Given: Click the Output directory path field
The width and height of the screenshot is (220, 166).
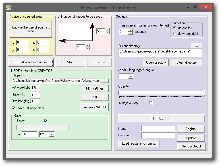Looking at the screenshot, I should tap(160, 53).
